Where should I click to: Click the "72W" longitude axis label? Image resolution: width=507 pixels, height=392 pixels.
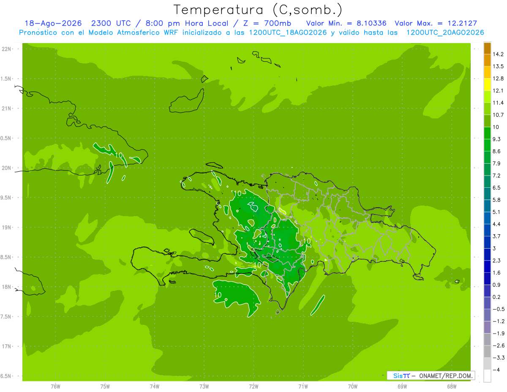[x=254, y=387]
